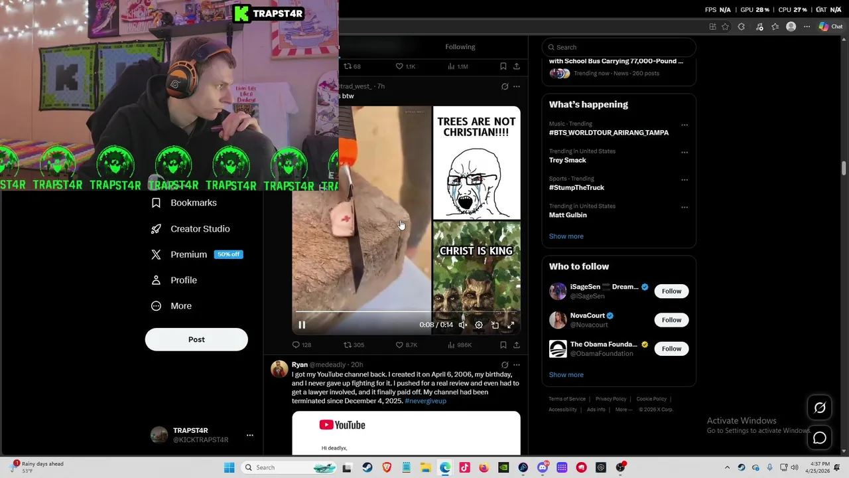The height and width of the screenshot is (478, 849).
Task: Toggle picture-in-picture on the video
Action: click(495, 325)
